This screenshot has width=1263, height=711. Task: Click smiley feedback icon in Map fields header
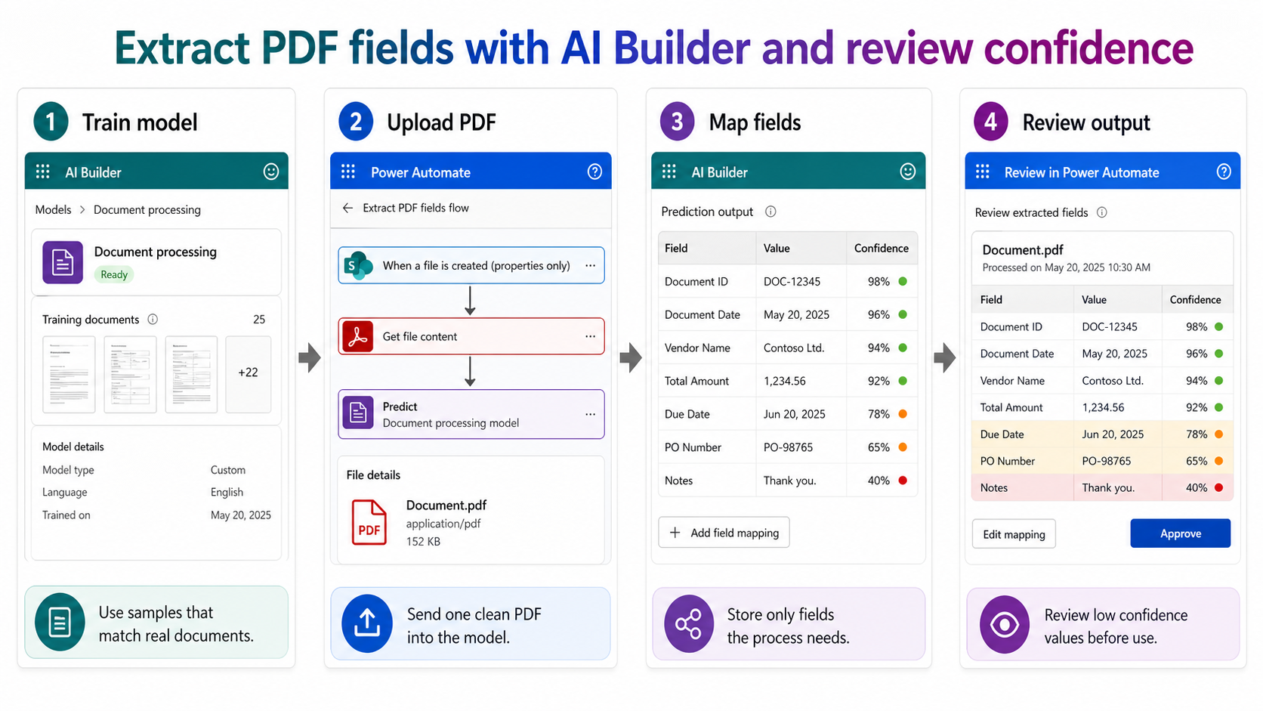point(907,172)
